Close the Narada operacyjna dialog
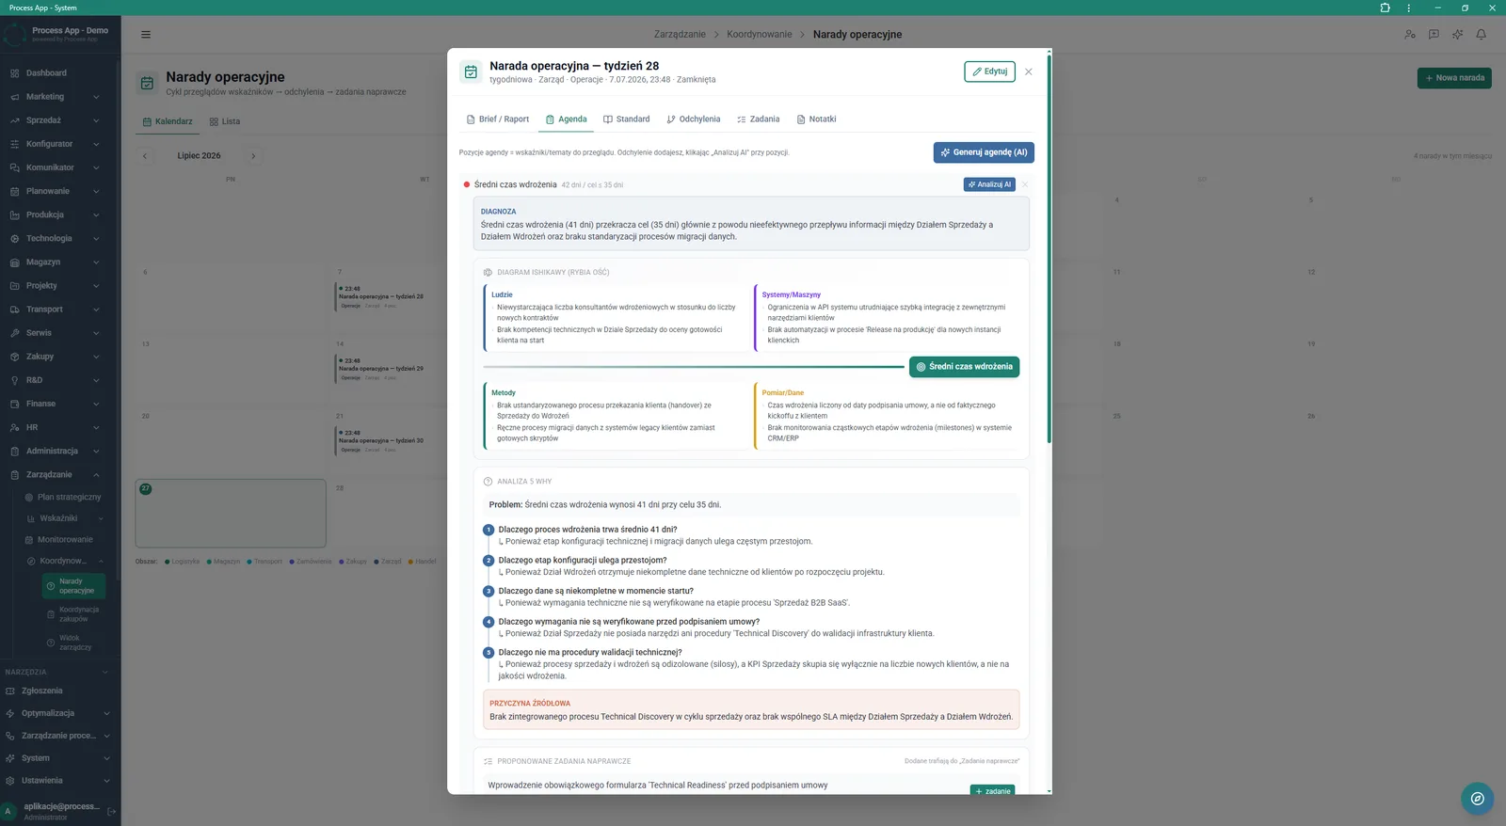Viewport: 1506px width, 826px height. tap(1029, 71)
